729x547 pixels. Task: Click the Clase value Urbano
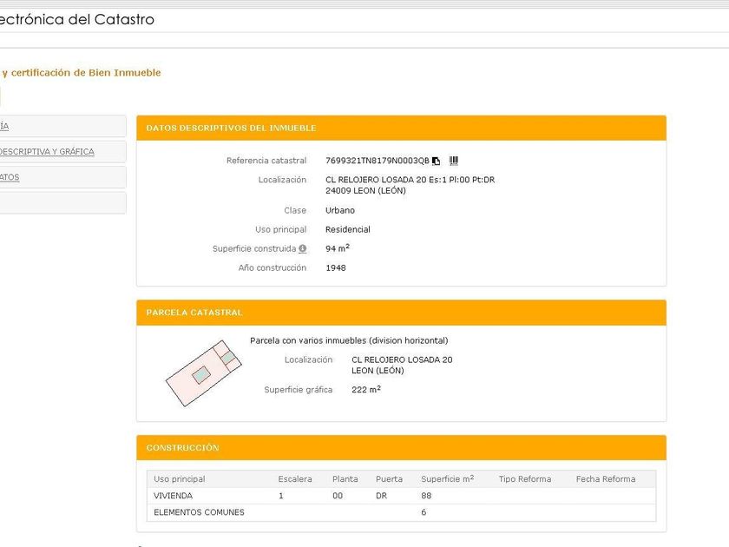pyautogui.click(x=340, y=210)
